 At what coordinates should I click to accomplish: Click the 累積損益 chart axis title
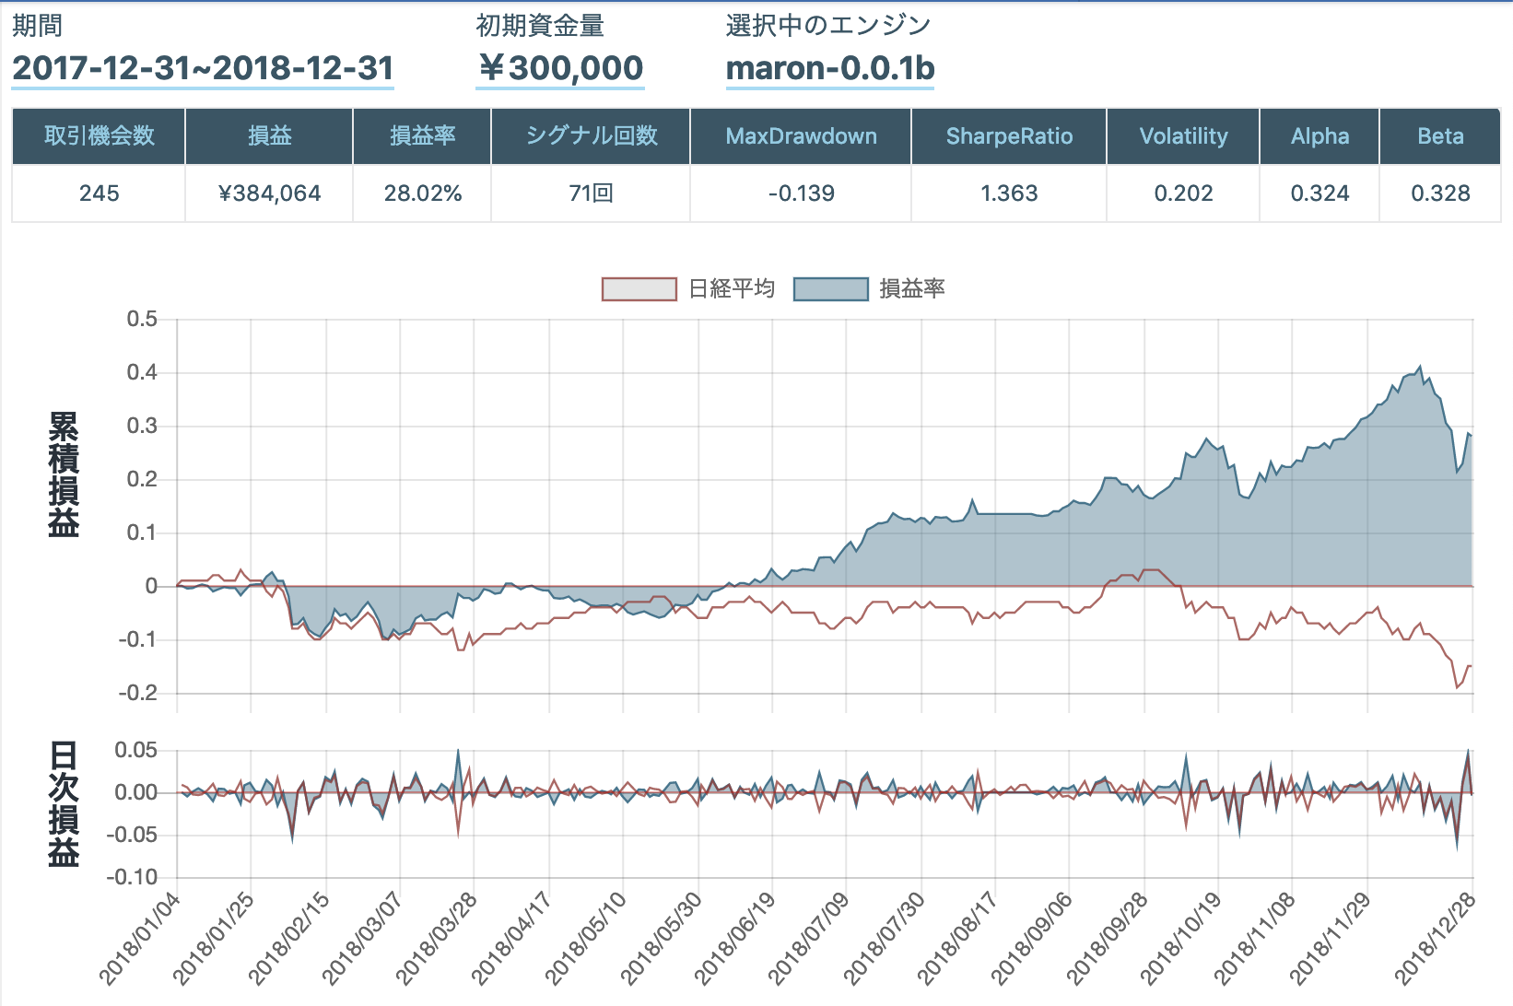point(64,474)
